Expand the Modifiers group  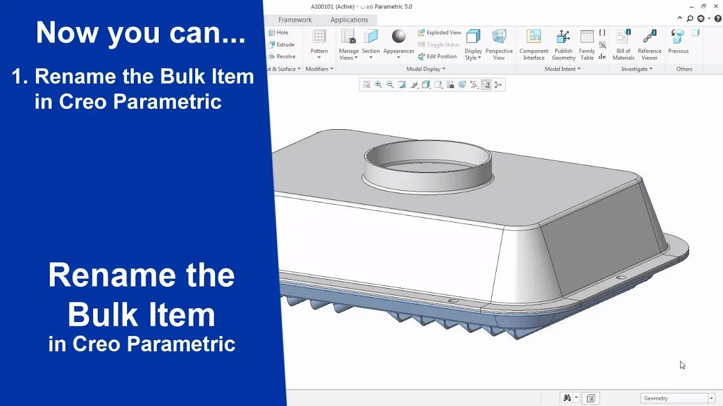[319, 69]
